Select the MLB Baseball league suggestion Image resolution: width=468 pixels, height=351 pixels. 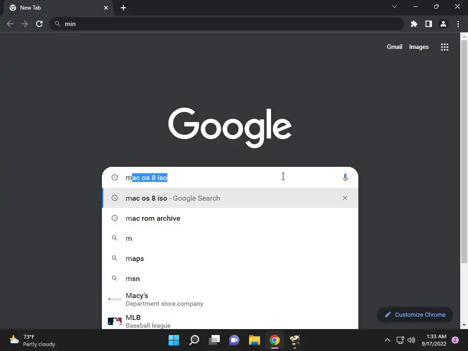point(230,321)
